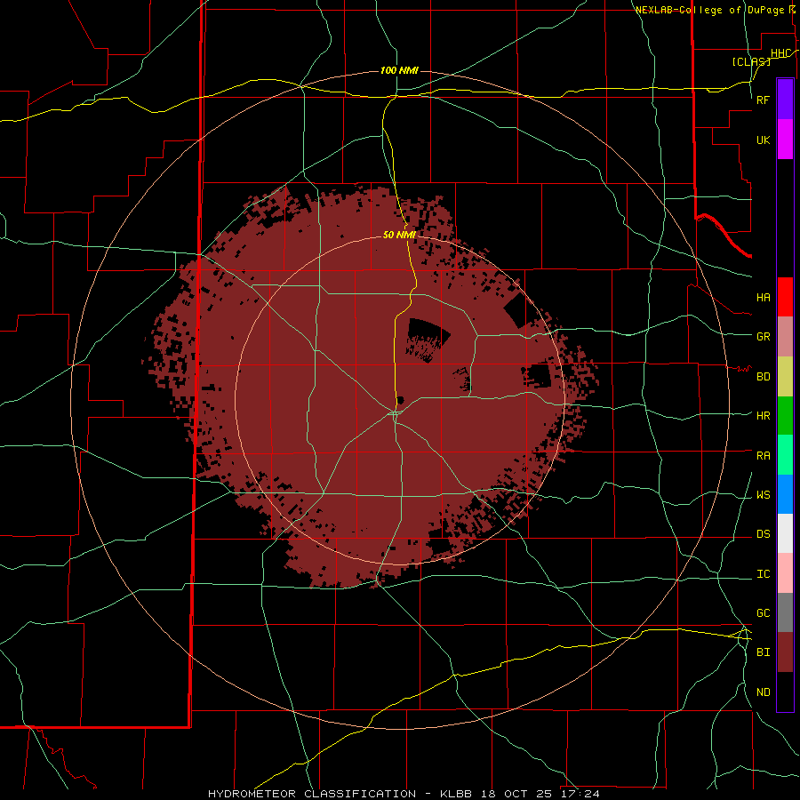Click the "HR" legend label
Image resolution: width=800 pixels, height=800 pixels.
[x=764, y=416]
